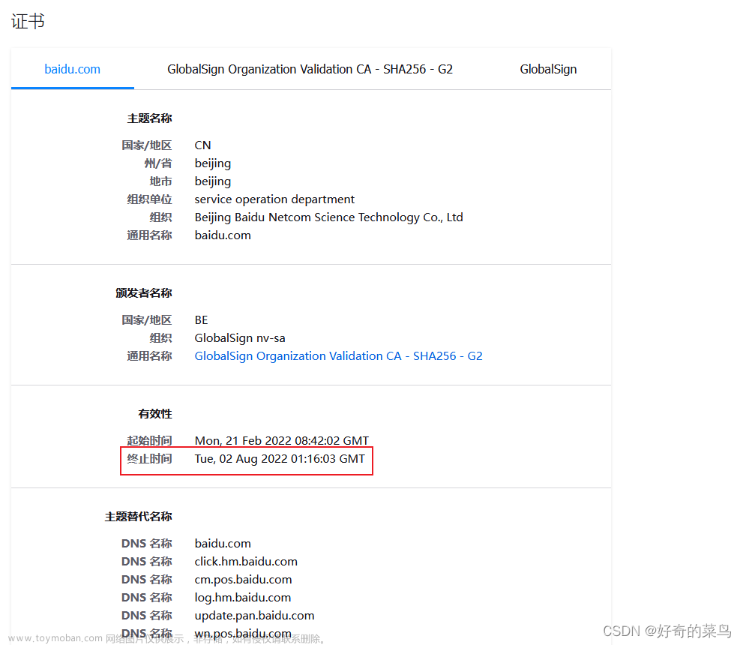This screenshot has width=743, height=645.
Task: Select the city (地市) value beijing
Action: (213, 181)
